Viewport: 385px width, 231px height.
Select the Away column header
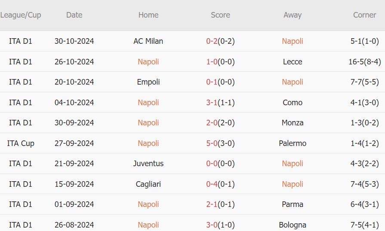point(293,15)
